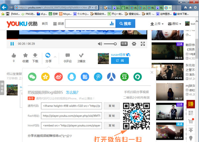Open the 通知 notifications dropdown

tap(174, 24)
